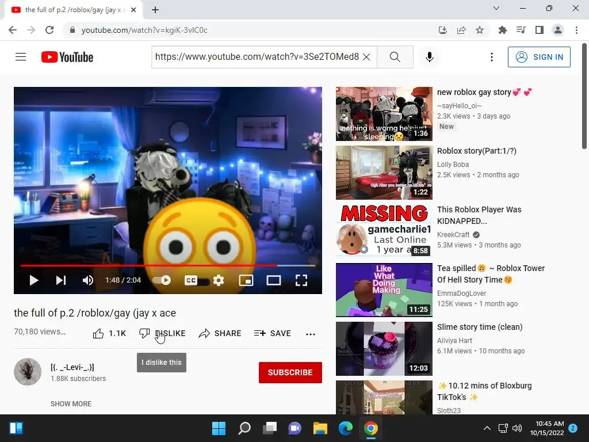Select the YouTube video browser tab
The width and height of the screenshot is (589, 442).
(x=73, y=10)
